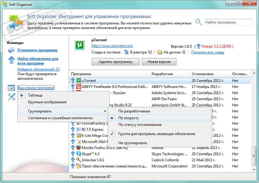259x183 pixels.
Task: Click the Новая версия button
Action: (159, 62)
